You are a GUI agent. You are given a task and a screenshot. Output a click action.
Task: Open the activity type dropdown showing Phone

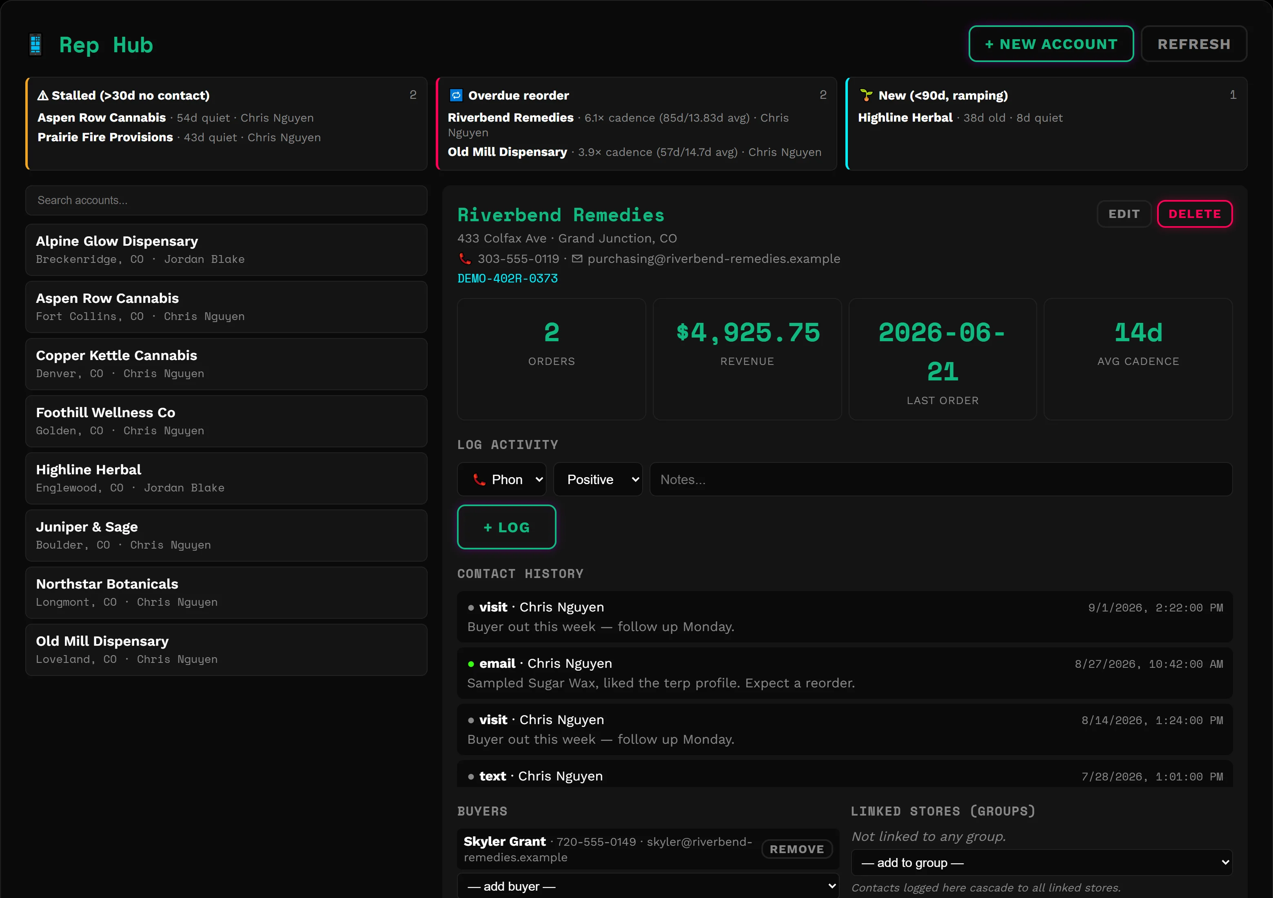501,479
